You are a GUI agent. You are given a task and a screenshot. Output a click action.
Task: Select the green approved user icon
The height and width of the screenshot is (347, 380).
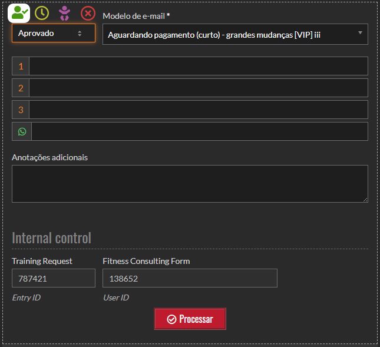(19, 13)
